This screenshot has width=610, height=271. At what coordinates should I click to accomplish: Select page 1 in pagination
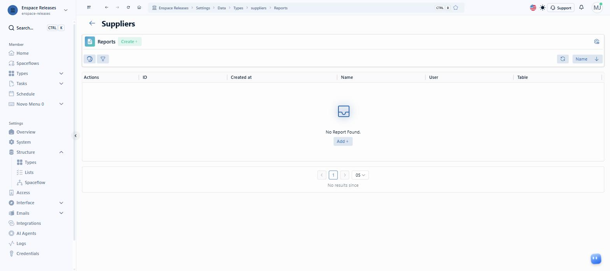click(333, 175)
